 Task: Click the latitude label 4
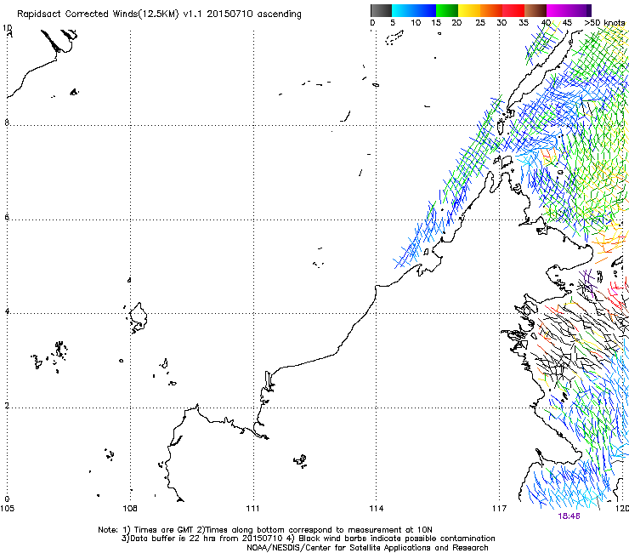pyautogui.click(x=7, y=311)
